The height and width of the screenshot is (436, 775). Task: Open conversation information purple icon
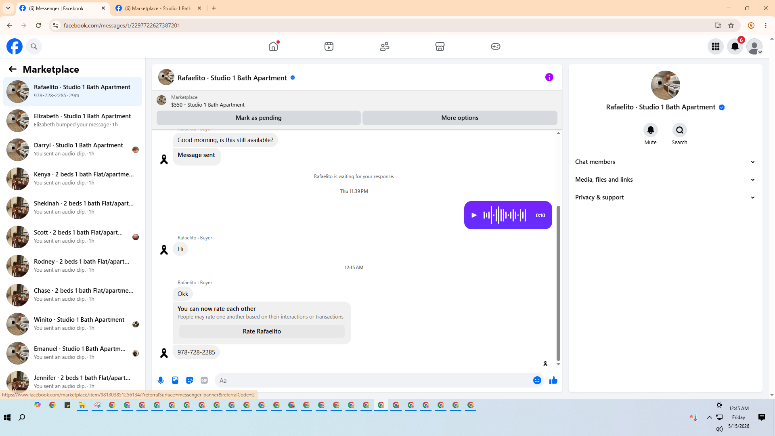pos(549,77)
